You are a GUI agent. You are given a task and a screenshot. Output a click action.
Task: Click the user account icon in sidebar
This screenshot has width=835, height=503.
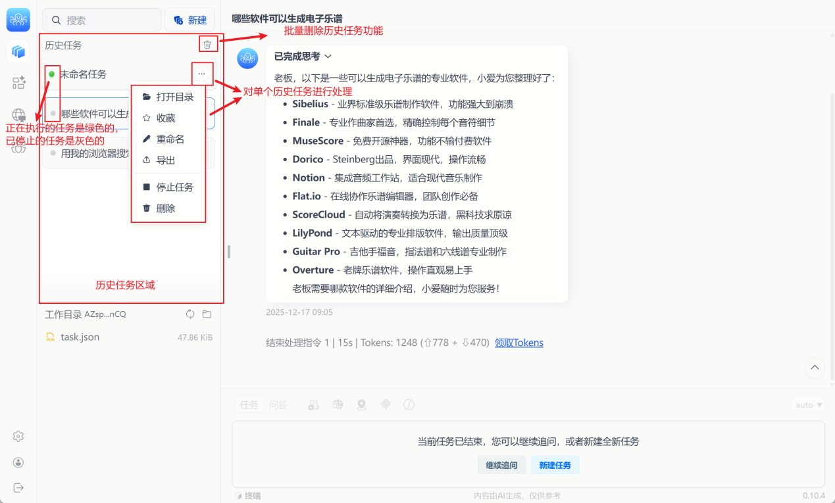coord(18,462)
